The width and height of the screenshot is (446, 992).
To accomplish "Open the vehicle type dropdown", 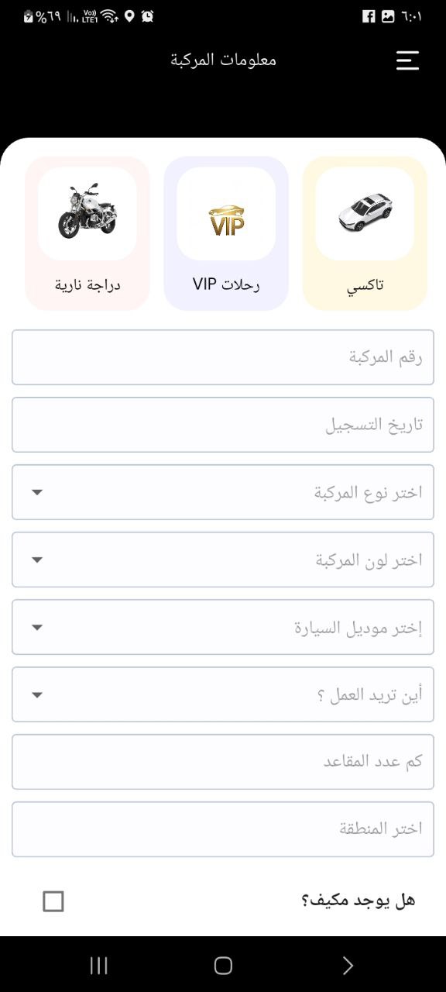I will coord(223,492).
